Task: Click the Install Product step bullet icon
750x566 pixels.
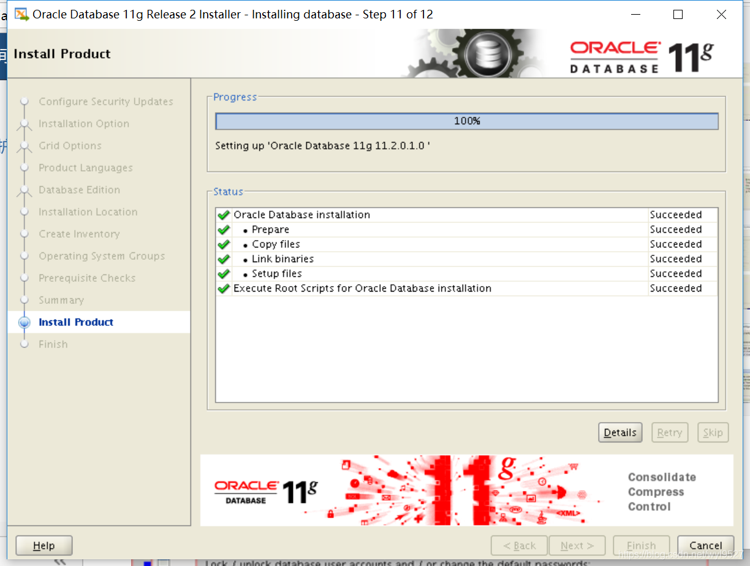Action: click(x=25, y=322)
